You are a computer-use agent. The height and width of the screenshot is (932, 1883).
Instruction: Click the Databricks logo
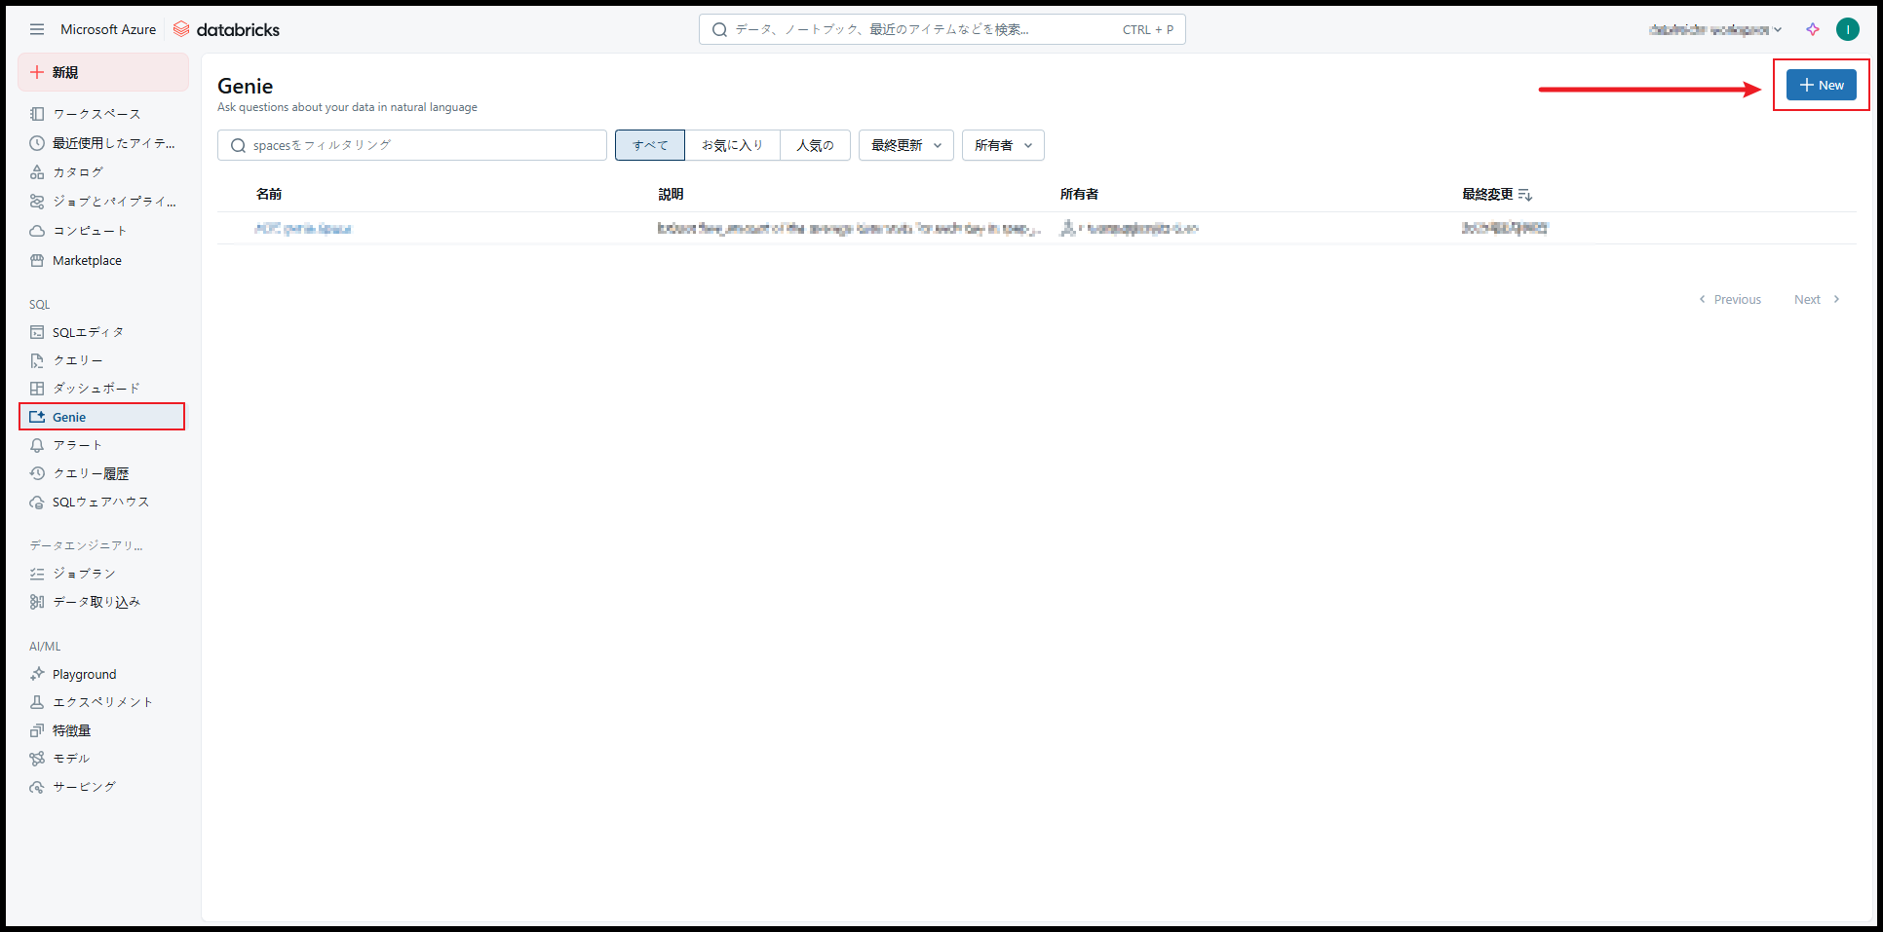tap(226, 29)
